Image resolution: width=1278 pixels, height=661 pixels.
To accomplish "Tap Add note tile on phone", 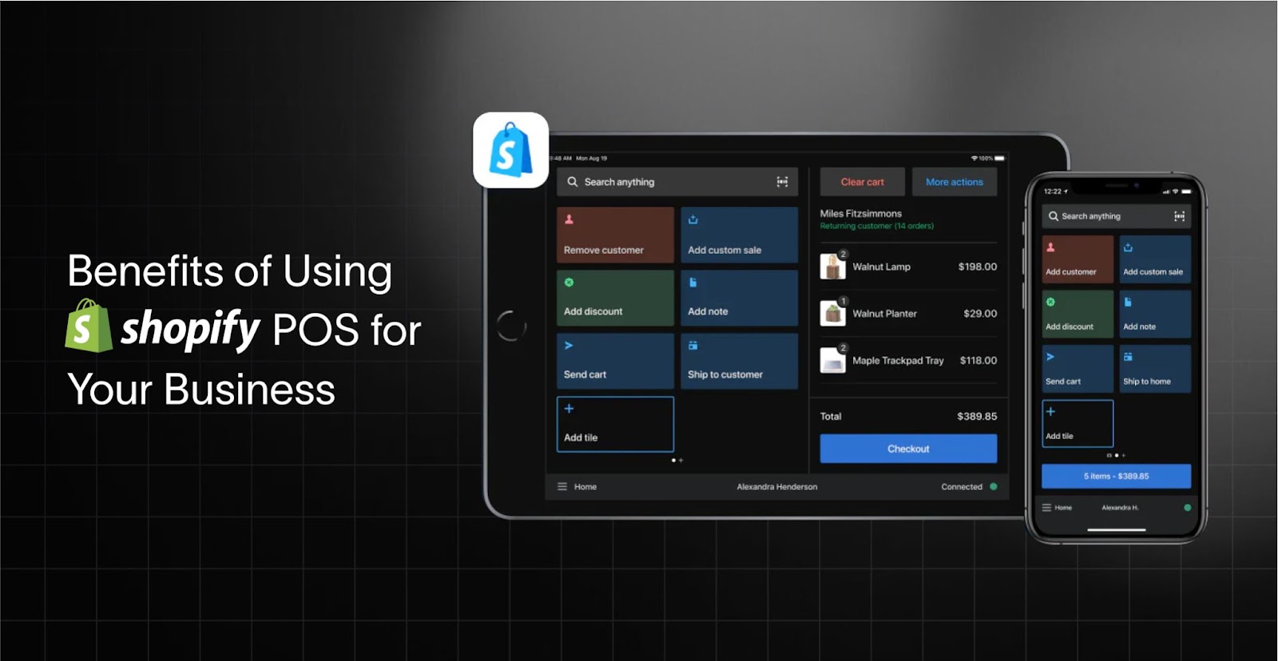I will (x=1155, y=314).
